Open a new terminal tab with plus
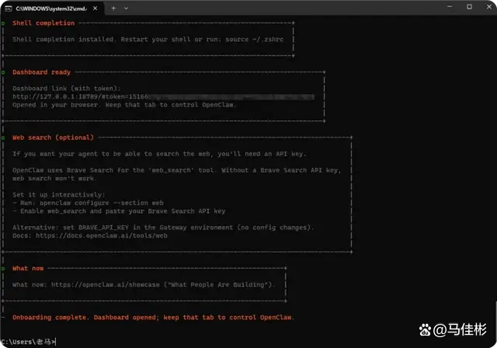 click(x=113, y=7)
